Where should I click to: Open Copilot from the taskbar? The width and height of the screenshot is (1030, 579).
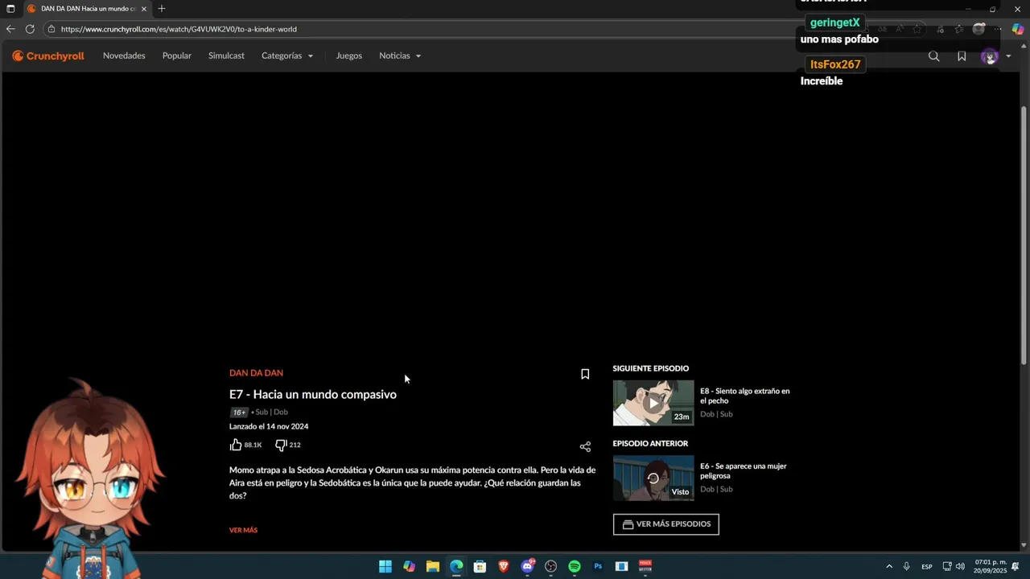pyautogui.click(x=409, y=566)
